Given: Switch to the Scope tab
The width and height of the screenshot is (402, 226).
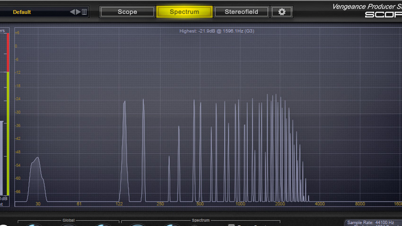Looking at the screenshot, I should 127,12.
